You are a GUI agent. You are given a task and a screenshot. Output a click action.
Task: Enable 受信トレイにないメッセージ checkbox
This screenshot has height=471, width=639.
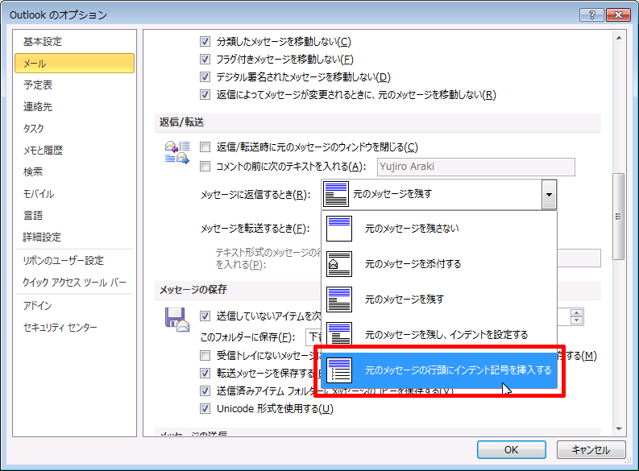[x=205, y=356]
